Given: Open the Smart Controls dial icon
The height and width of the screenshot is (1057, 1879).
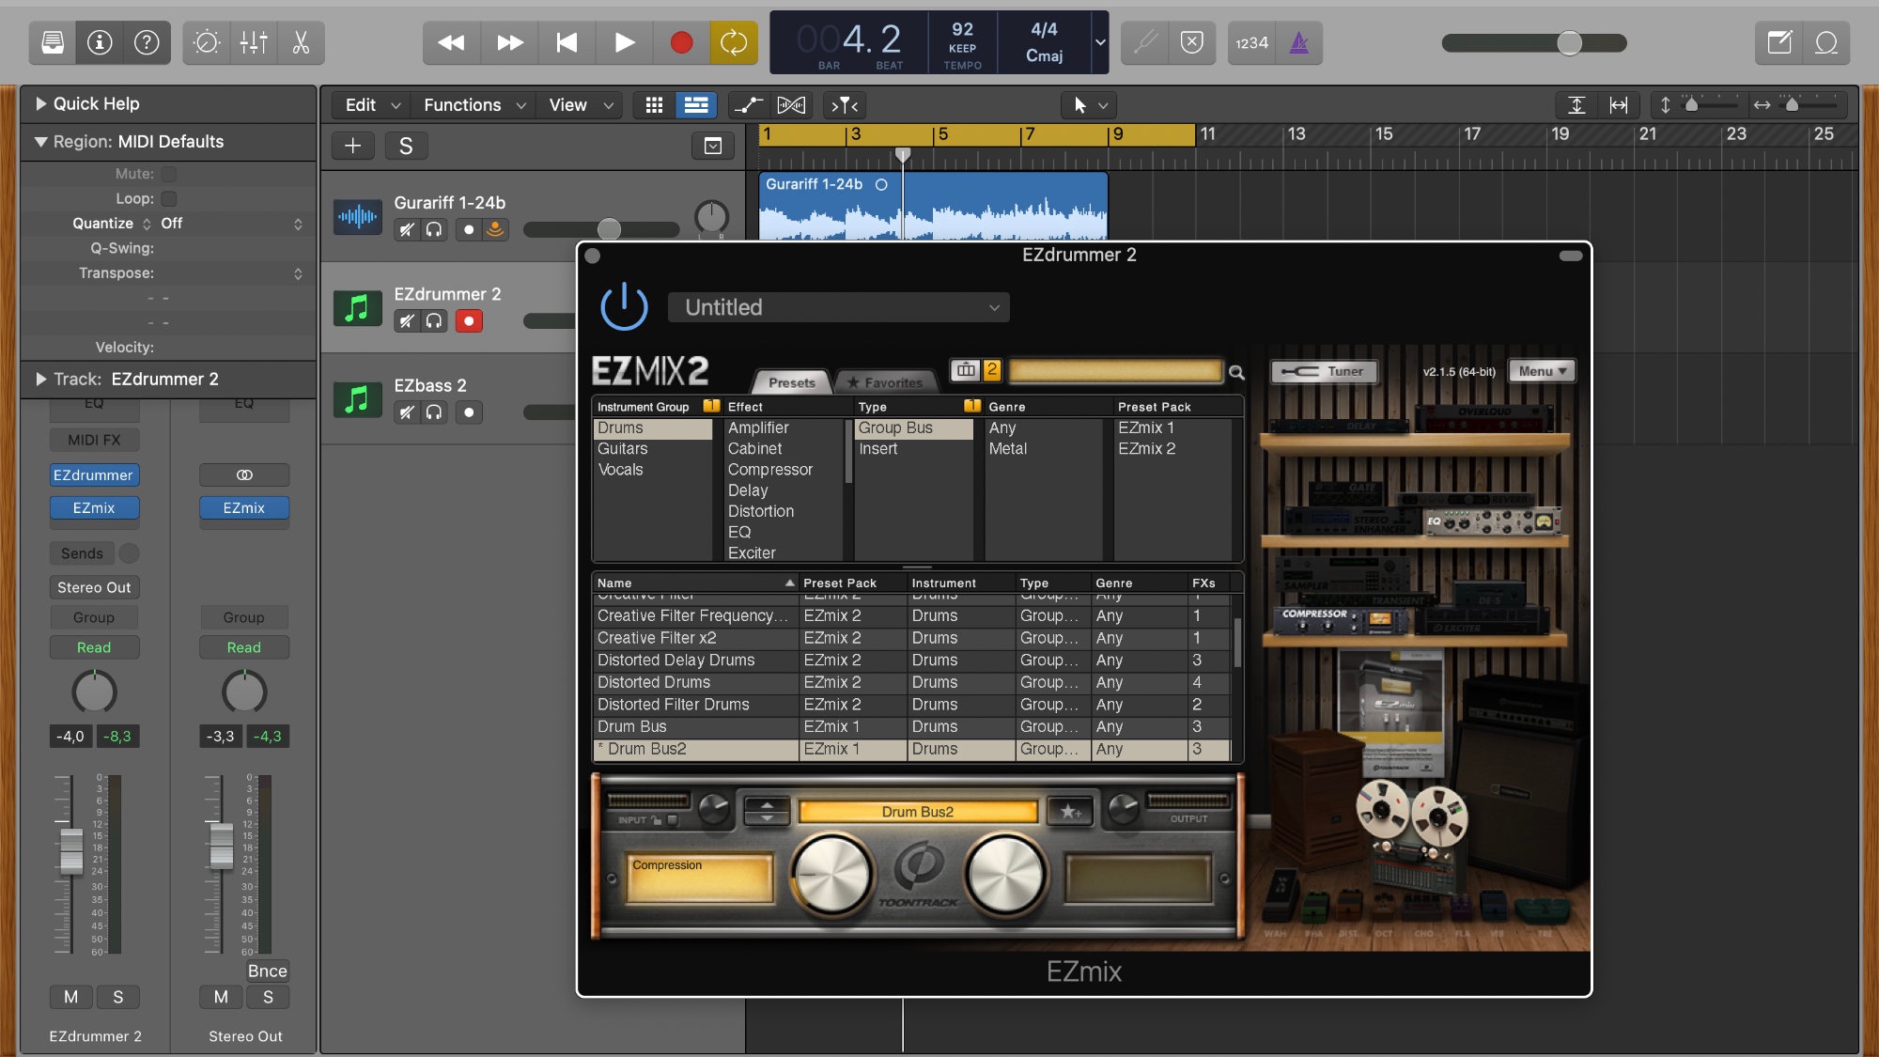Looking at the screenshot, I should click(x=207, y=42).
